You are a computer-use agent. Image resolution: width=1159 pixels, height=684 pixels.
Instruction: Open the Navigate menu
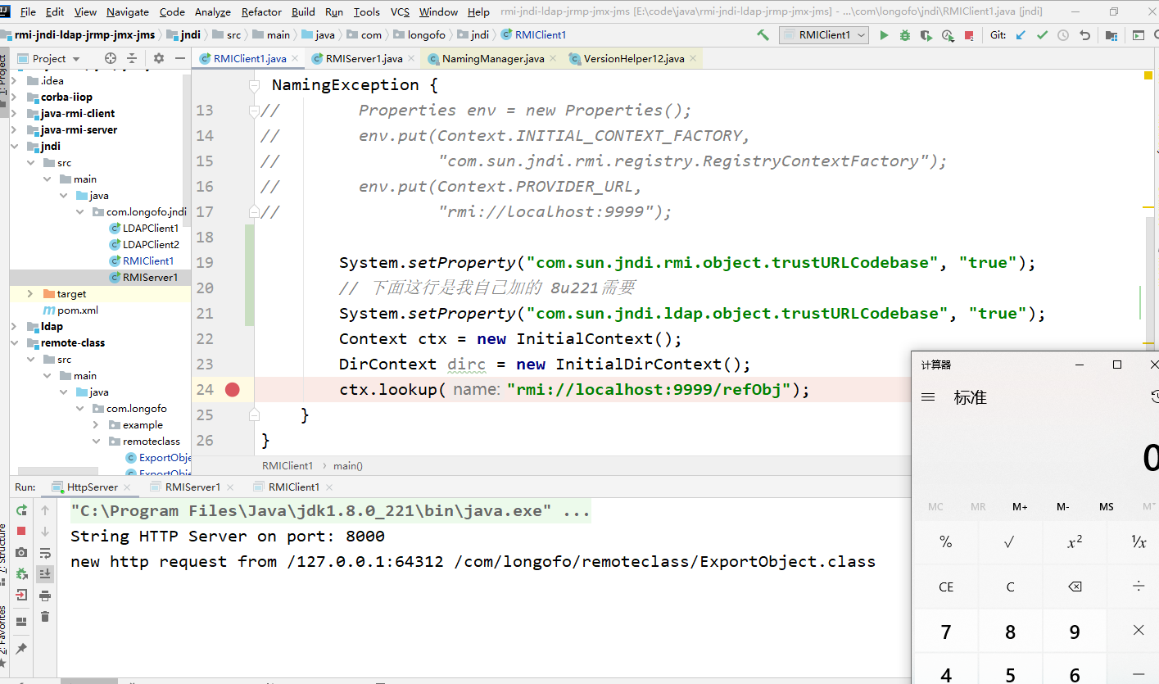[128, 11]
